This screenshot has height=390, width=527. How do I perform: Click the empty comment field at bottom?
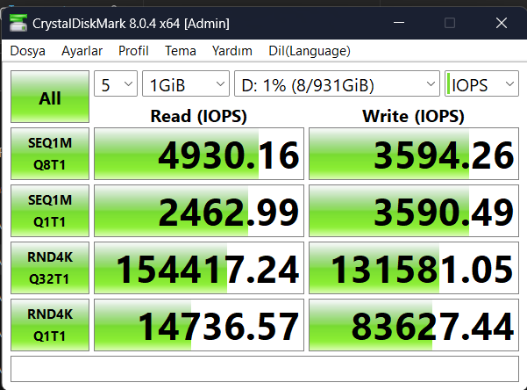(265, 369)
